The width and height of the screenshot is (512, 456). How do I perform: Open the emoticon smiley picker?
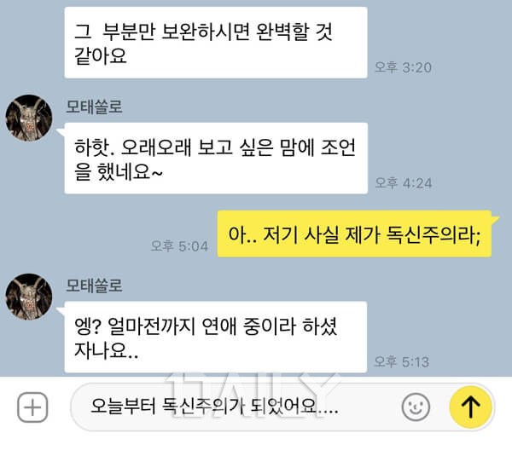click(416, 407)
